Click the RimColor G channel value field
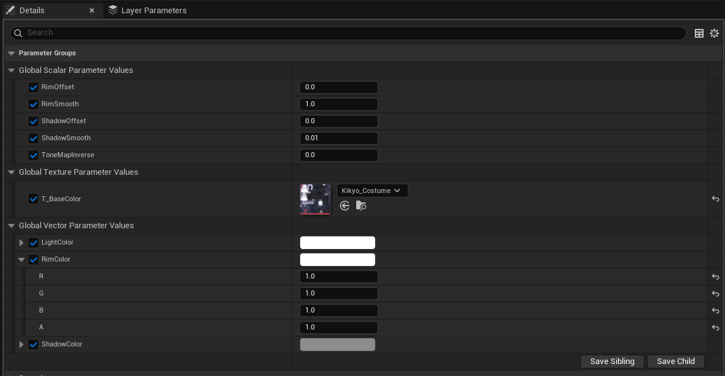Viewport: 725px width, 376px height. coord(339,294)
